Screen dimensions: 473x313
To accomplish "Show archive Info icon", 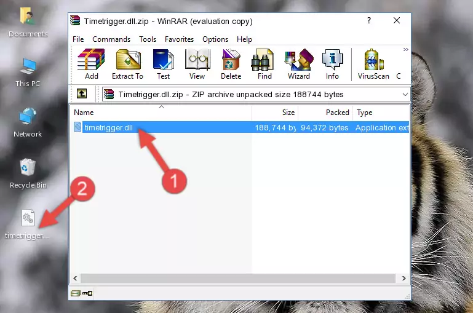I will (x=332, y=64).
